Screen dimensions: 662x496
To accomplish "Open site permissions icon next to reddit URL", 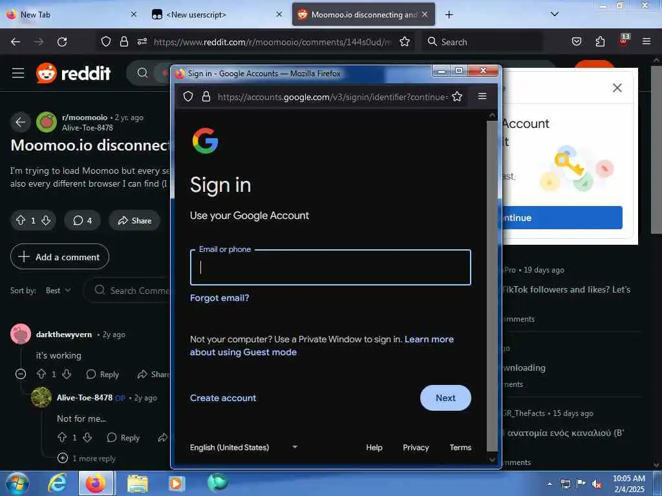I will point(142,41).
